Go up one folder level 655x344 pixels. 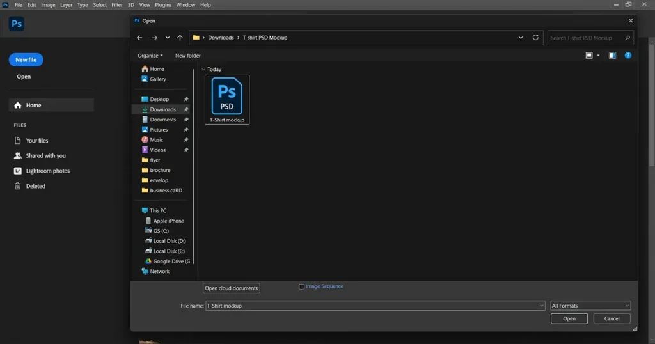pyautogui.click(x=180, y=38)
